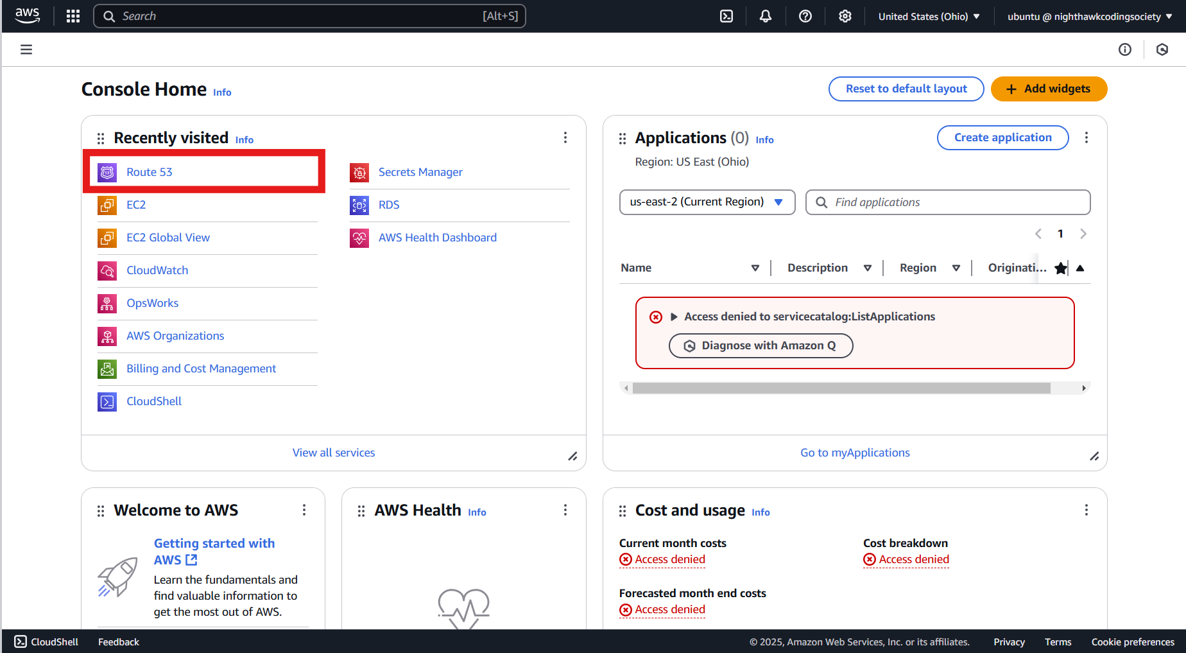Click the EC2 Global View icon

[x=107, y=238]
